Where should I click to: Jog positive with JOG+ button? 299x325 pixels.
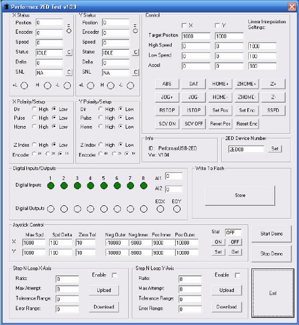click(x=167, y=97)
